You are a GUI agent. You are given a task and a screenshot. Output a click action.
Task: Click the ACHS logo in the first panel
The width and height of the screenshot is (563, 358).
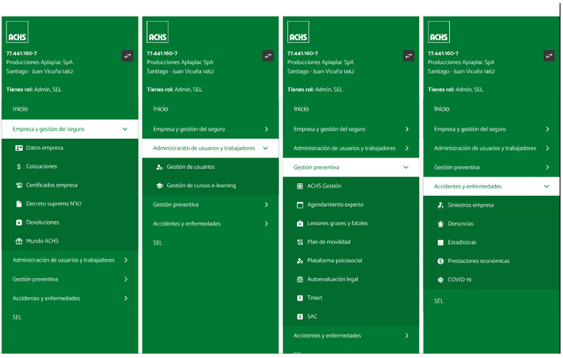[x=18, y=32]
